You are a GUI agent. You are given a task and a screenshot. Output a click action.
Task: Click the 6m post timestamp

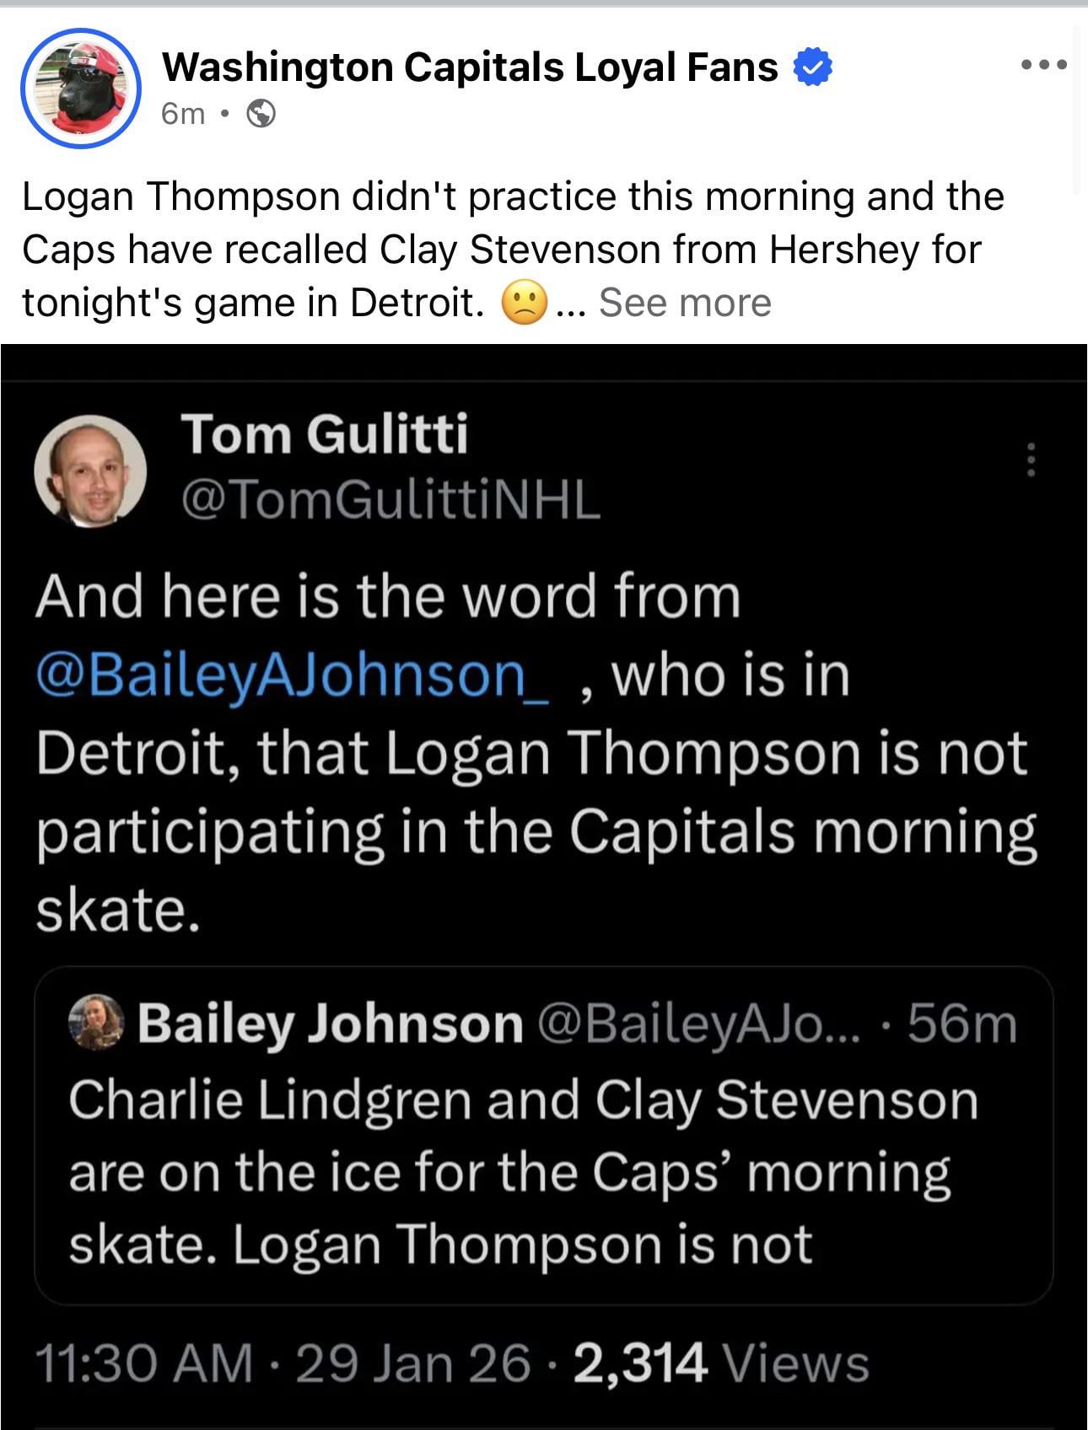click(x=183, y=113)
